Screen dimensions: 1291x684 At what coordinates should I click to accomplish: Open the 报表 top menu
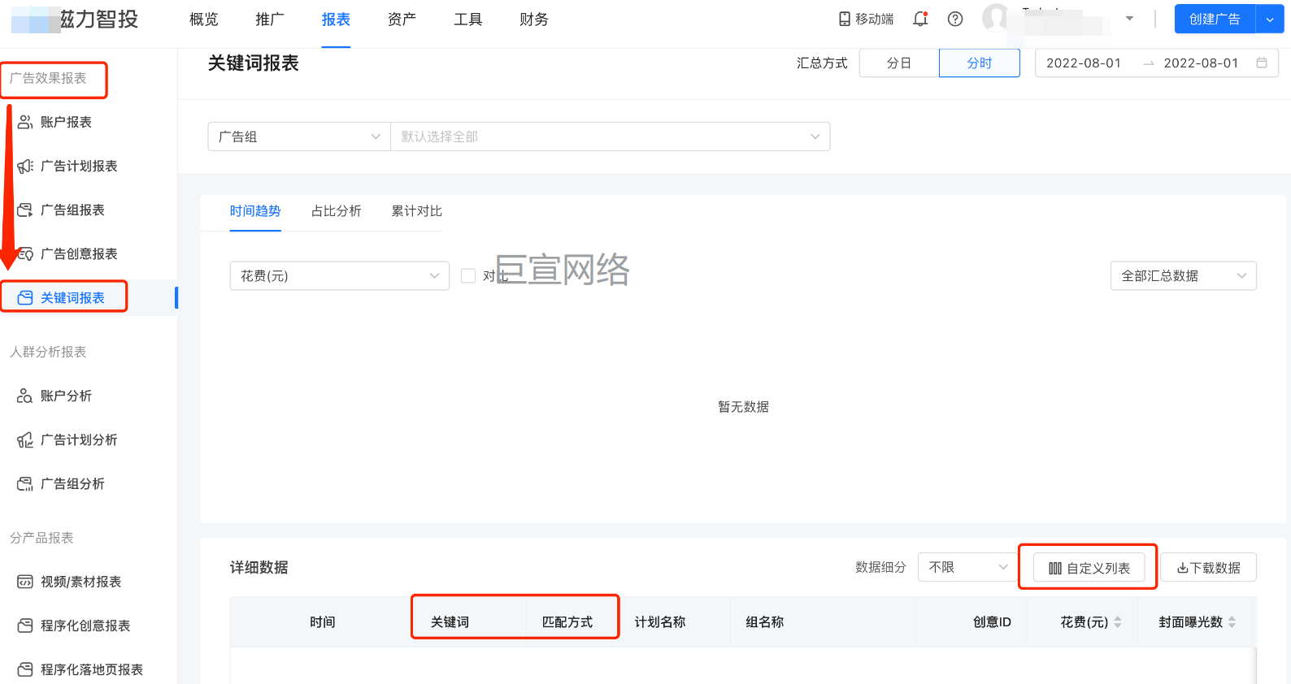pos(336,19)
